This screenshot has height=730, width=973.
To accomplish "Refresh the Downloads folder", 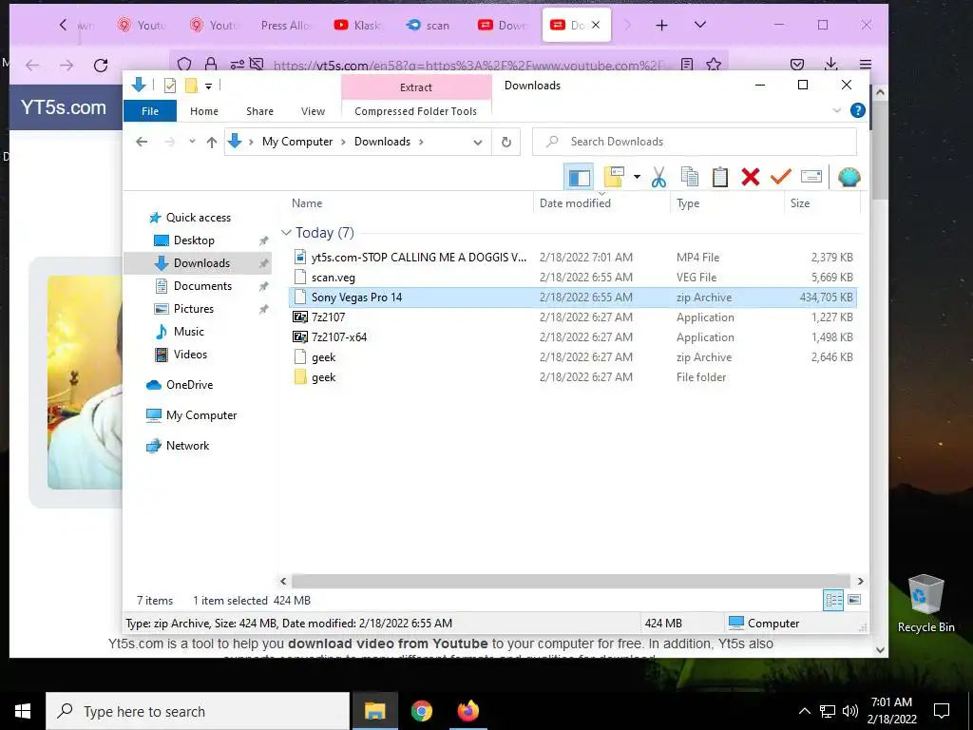I will coord(506,143).
